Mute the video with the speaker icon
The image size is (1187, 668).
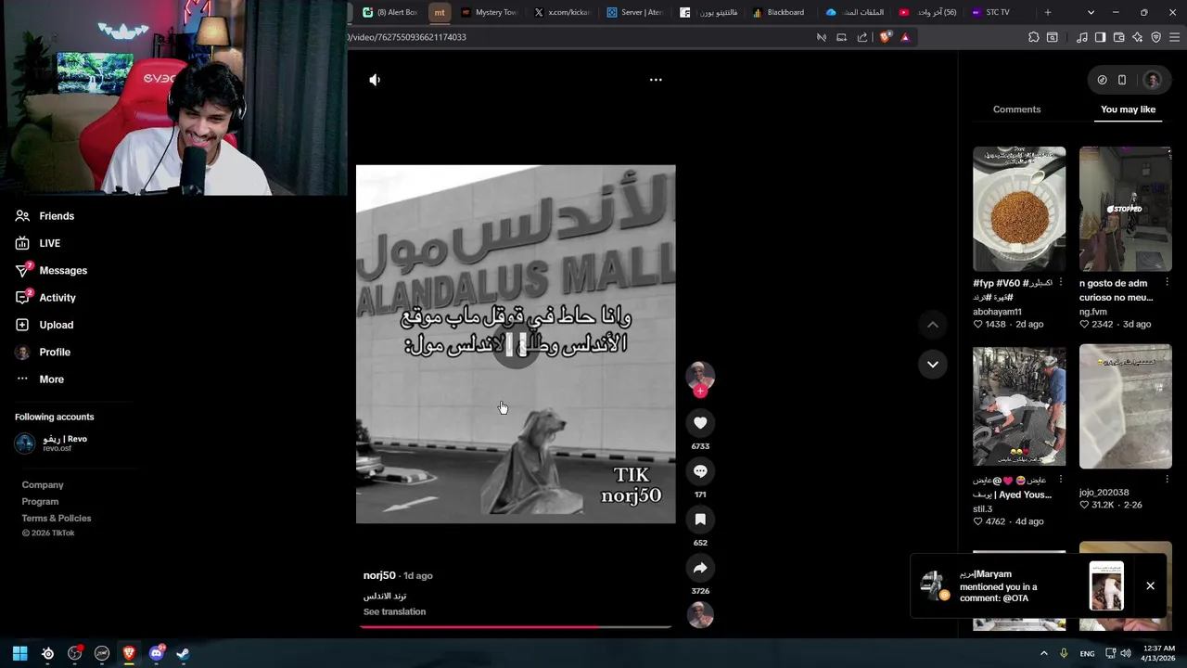[x=375, y=80]
